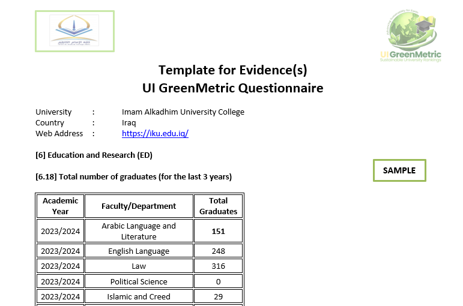This screenshot has height=306, width=463.
Task: Click the 316 graduates cell
Action: point(218,266)
